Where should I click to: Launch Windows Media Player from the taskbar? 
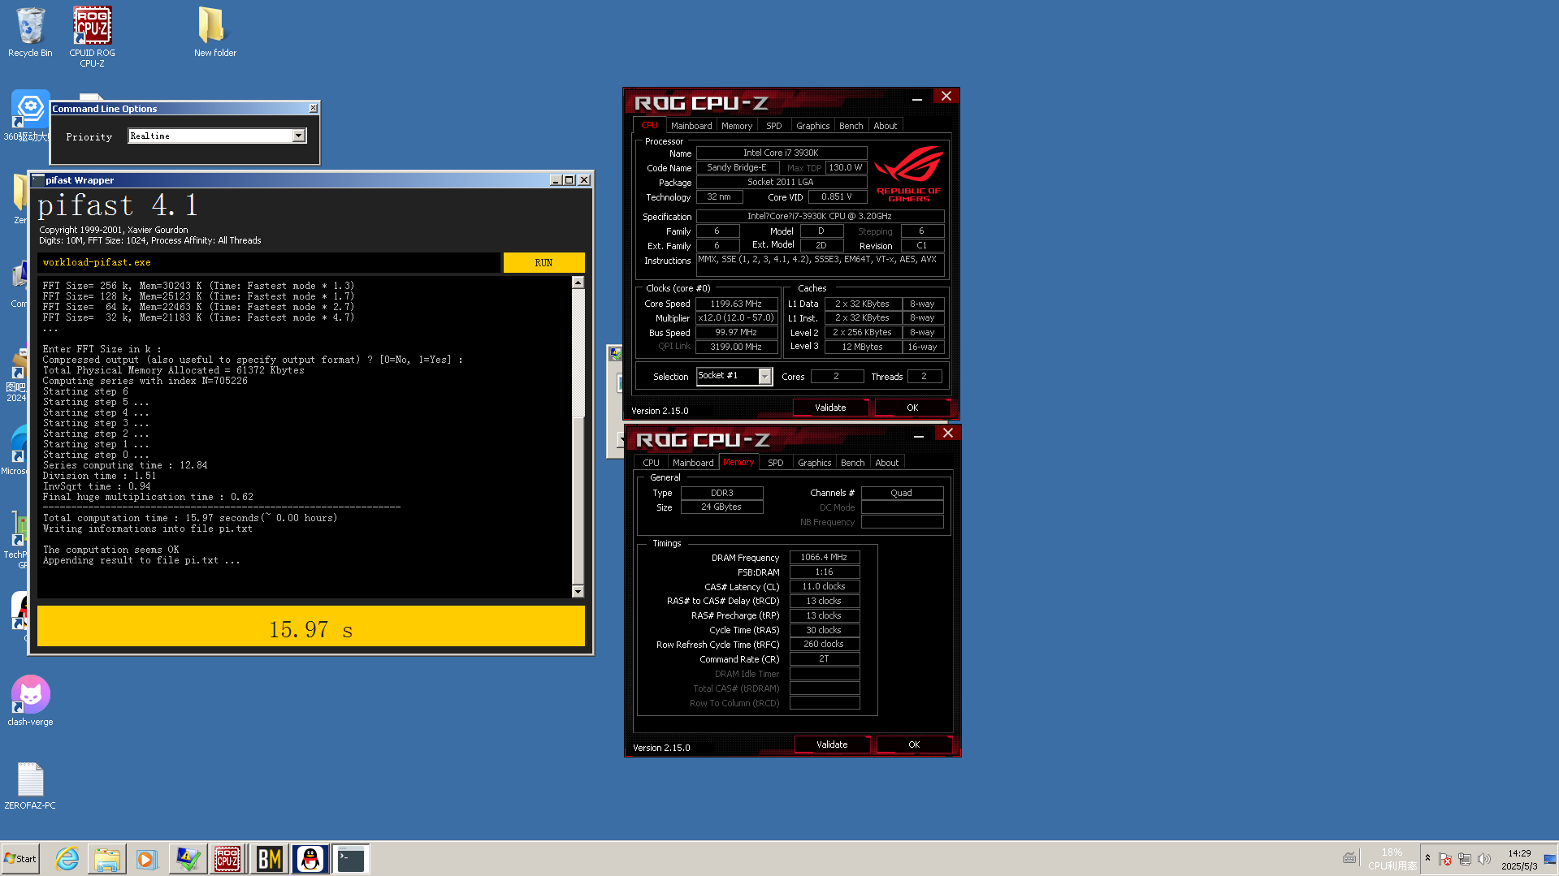click(x=146, y=859)
